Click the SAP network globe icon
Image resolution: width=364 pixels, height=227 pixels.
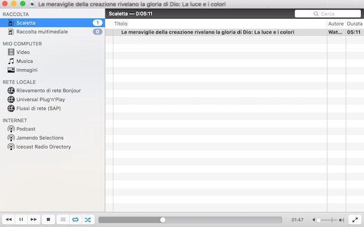[x=11, y=108]
